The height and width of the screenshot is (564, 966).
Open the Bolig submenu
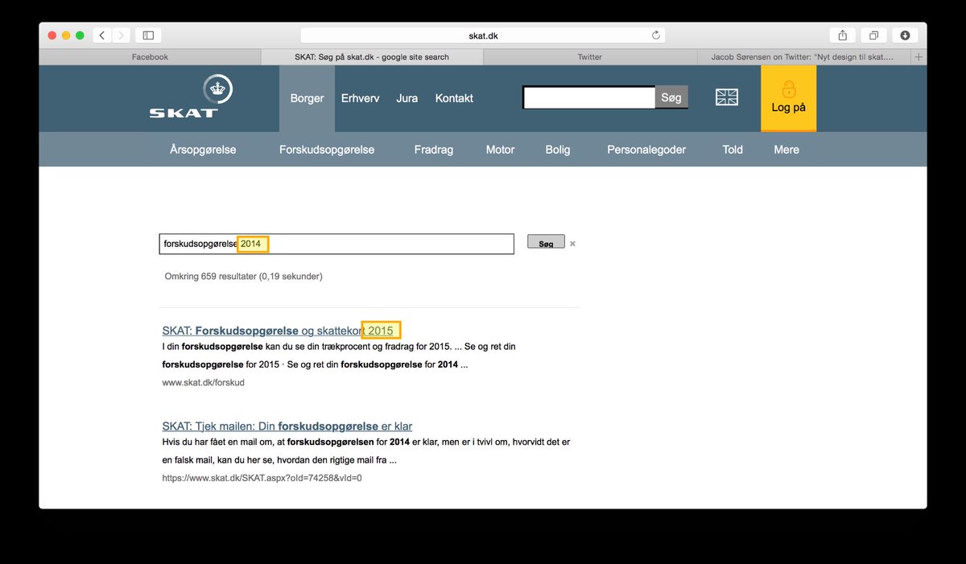557,150
